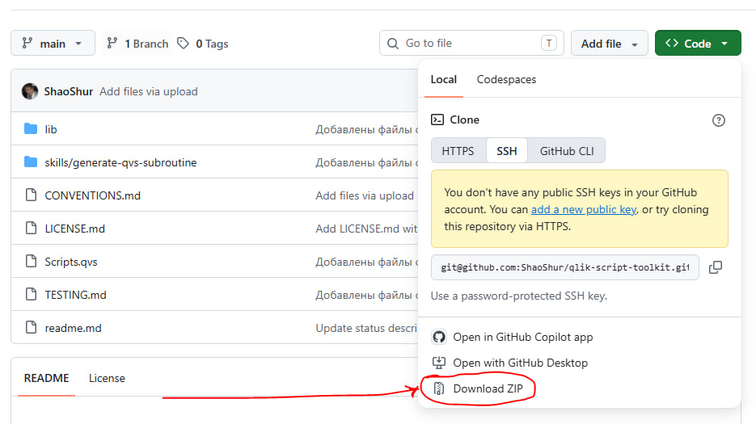Open the CONVENTIONS.md file

92,195
